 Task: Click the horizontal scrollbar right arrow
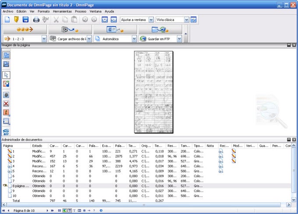(289, 205)
